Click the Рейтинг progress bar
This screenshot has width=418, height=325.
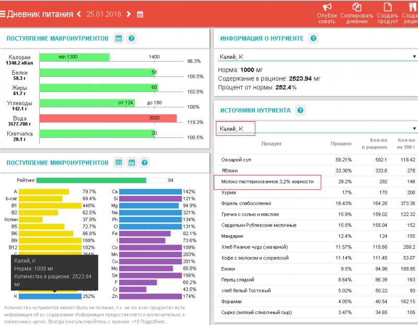point(91,180)
